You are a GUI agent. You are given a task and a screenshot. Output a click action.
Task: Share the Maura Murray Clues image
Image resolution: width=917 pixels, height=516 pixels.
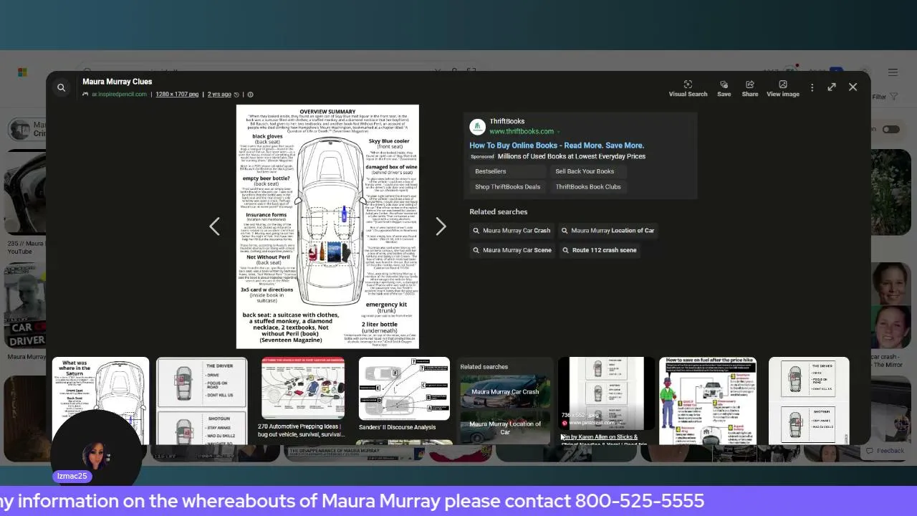pyautogui.click(x=749, y=88)
